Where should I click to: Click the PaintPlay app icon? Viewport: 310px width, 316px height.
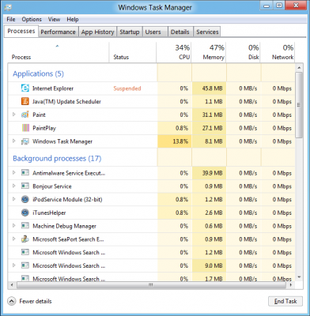coord(25,128)
